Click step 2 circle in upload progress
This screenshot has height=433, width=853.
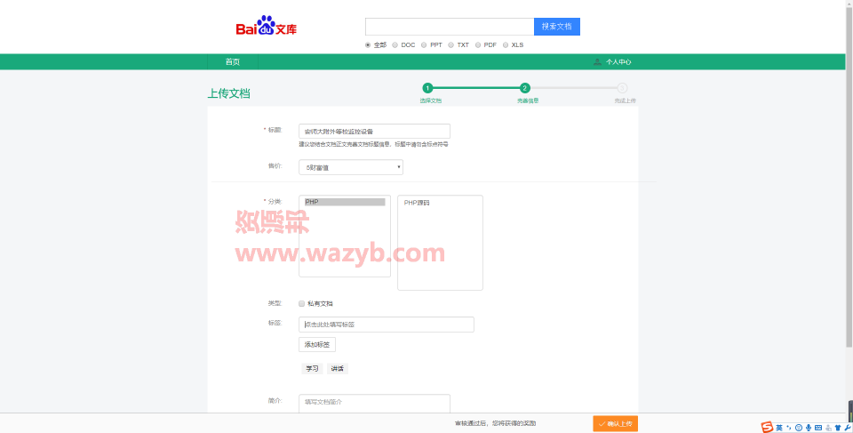(x=525, y=88)
